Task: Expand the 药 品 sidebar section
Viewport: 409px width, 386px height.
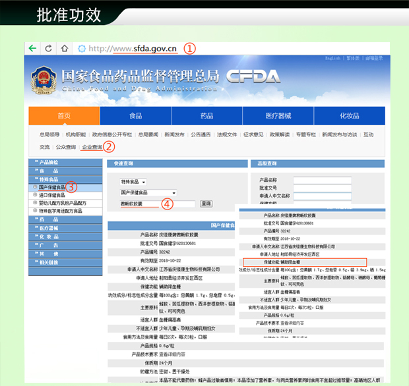Action: pos(65,219)
